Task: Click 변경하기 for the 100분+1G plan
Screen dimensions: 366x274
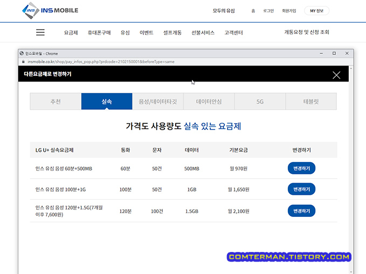Action: coord(301,189)
